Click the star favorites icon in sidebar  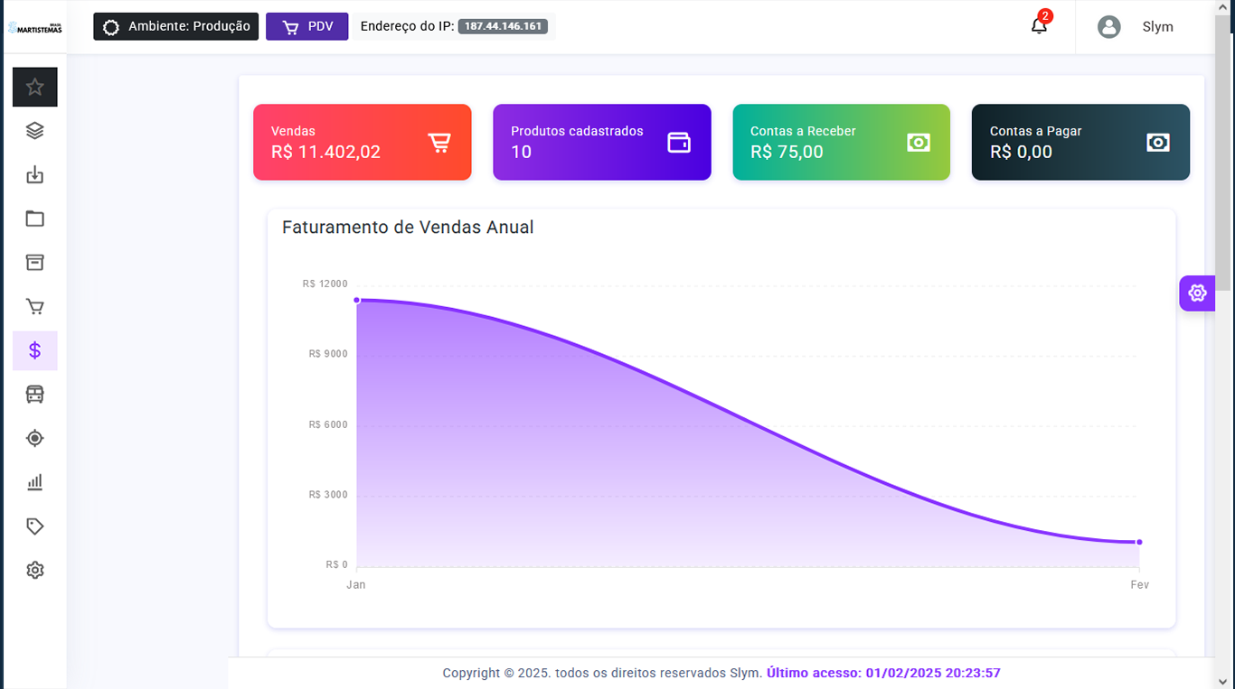[35, 87]
